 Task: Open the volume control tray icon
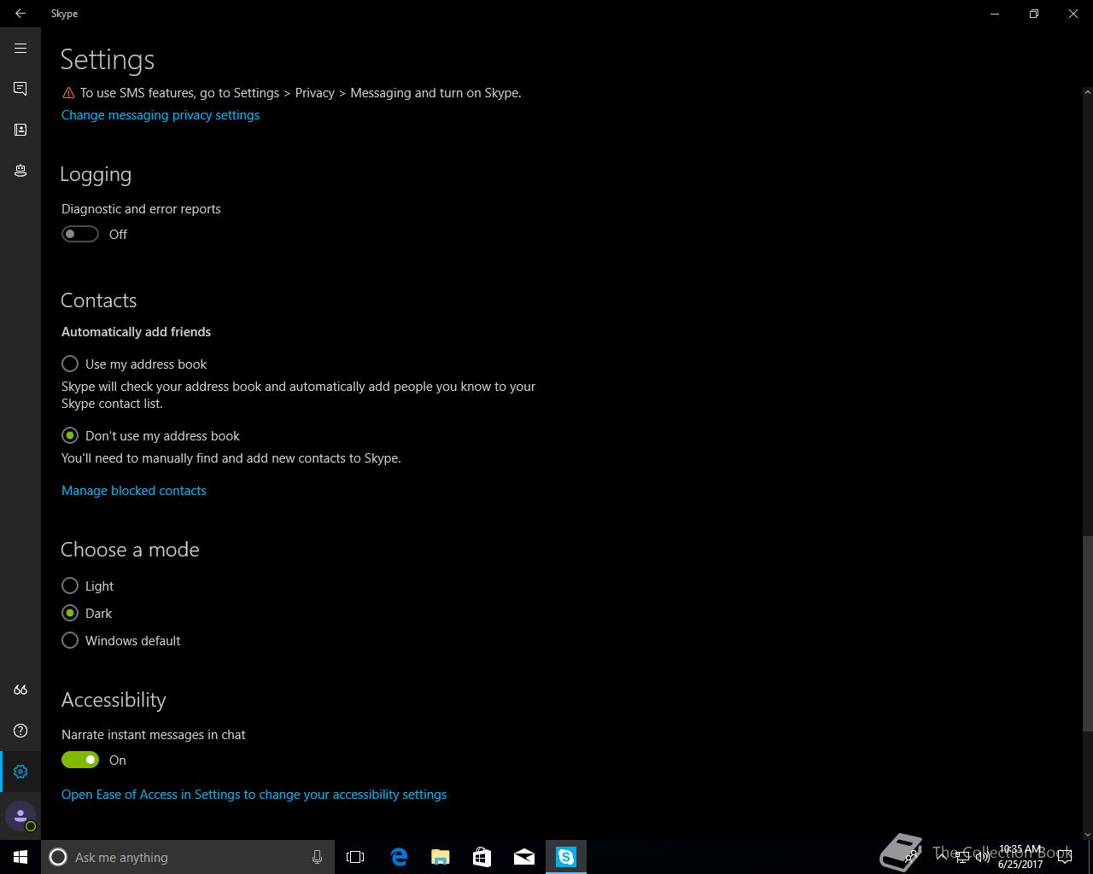[983, 857]
